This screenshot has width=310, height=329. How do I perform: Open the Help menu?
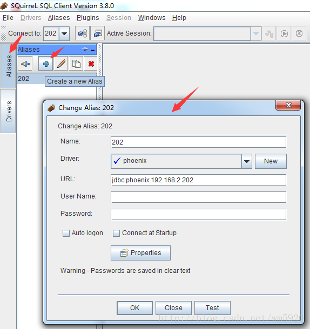coord(179,18)
